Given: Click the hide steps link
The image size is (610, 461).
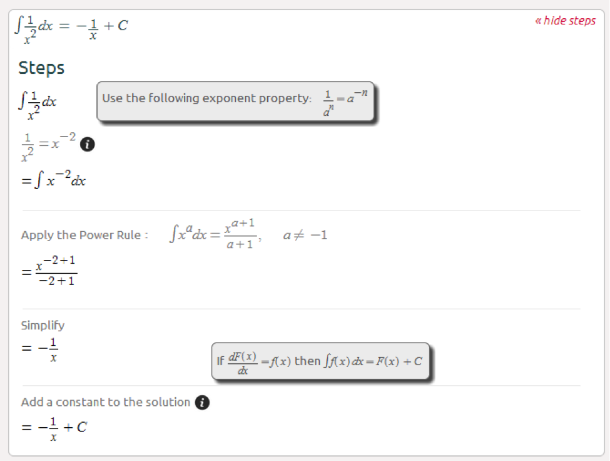Looking at the screenshot, I should pyautogui.click(x=565, y=21).
